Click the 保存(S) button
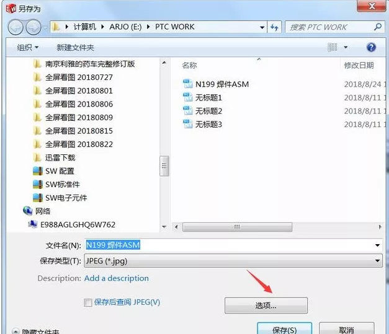This screenshot has width=389, height=334. (x=285, y=329)
